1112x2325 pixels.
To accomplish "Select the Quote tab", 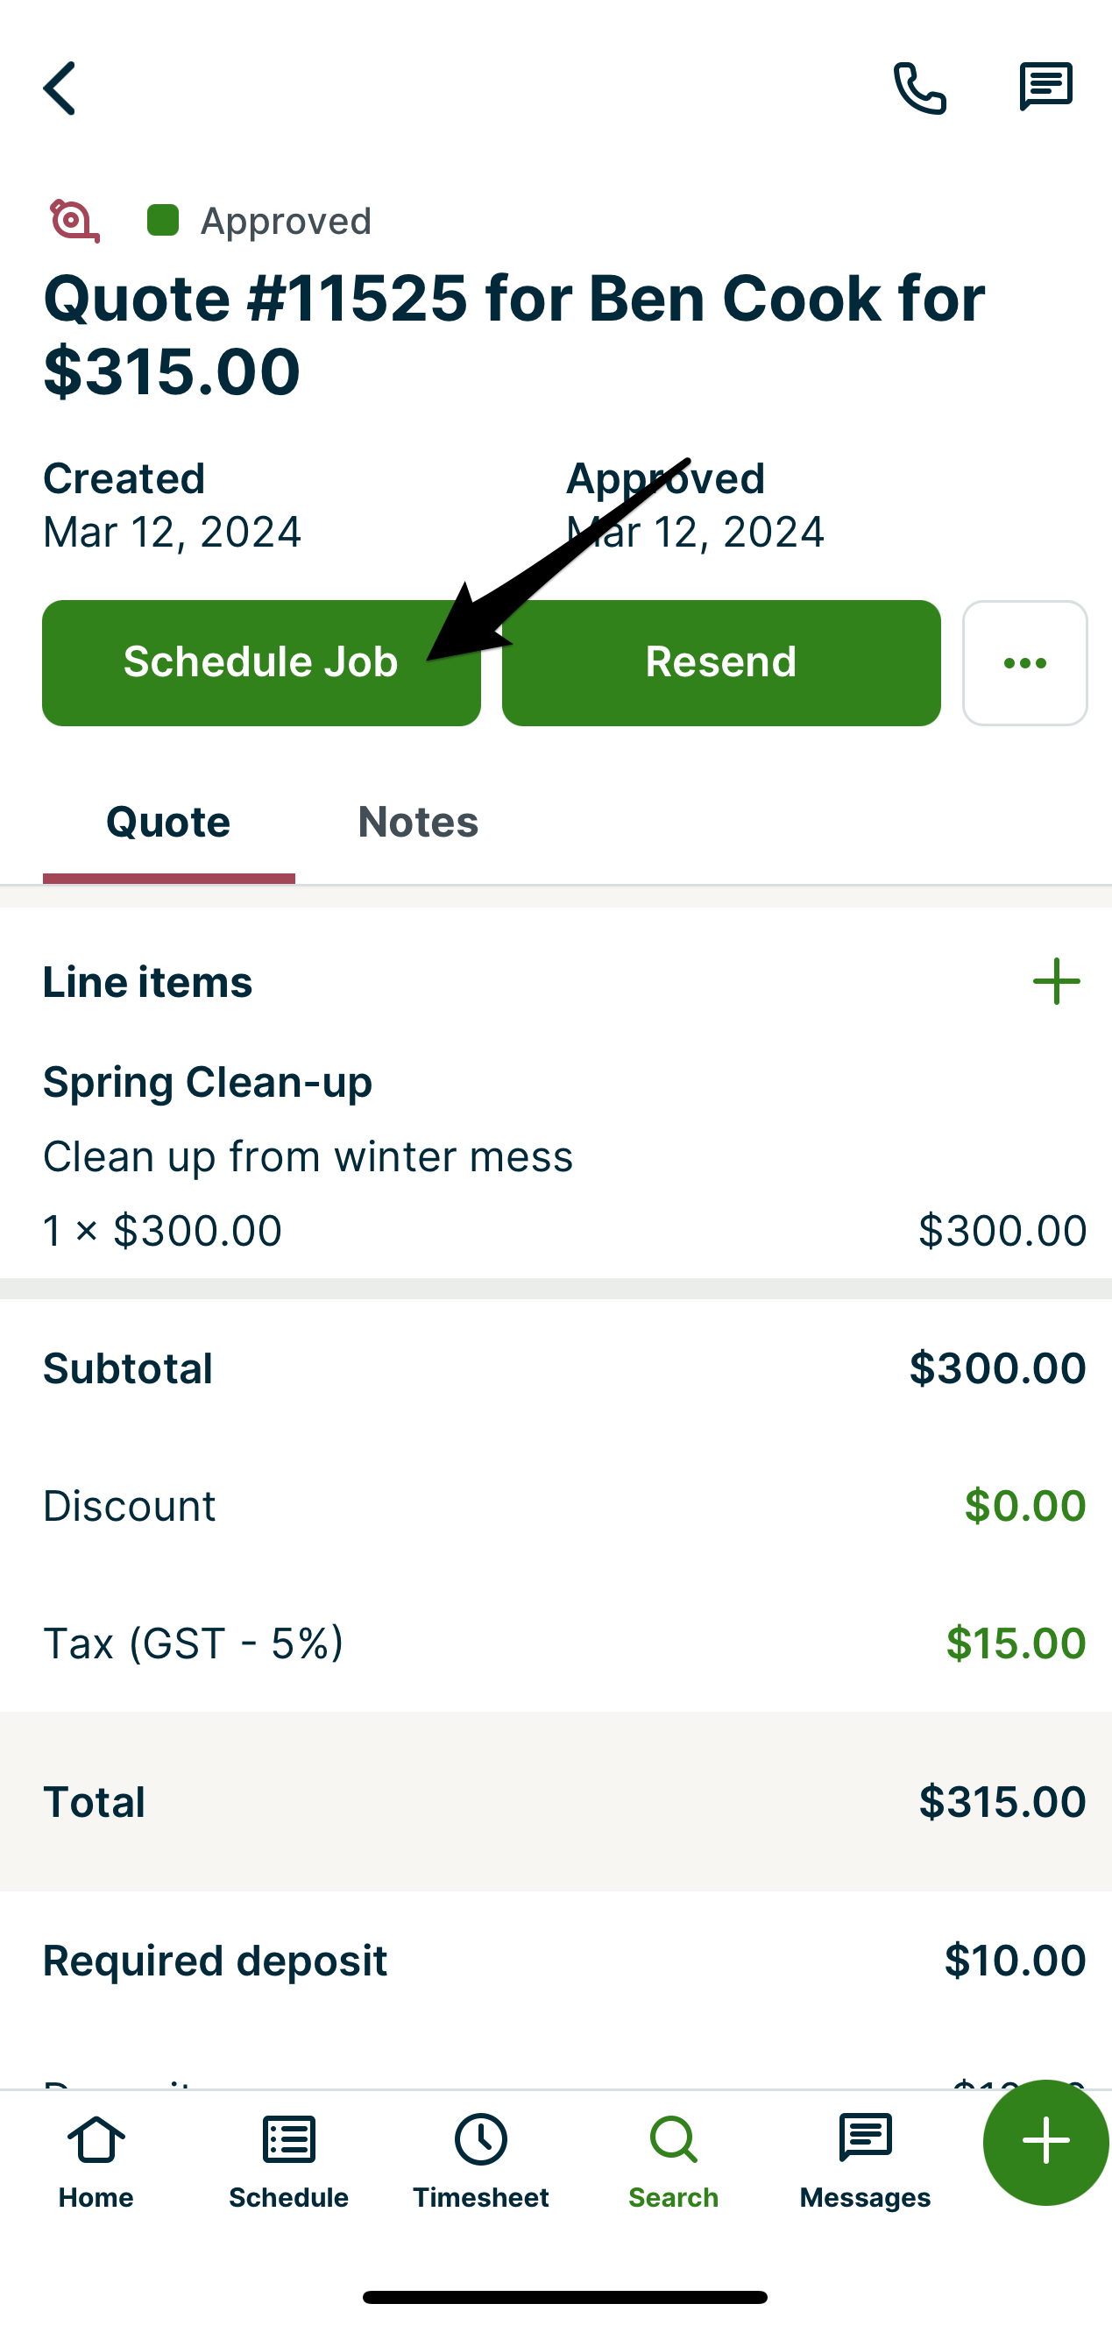I will coord(169,823).
